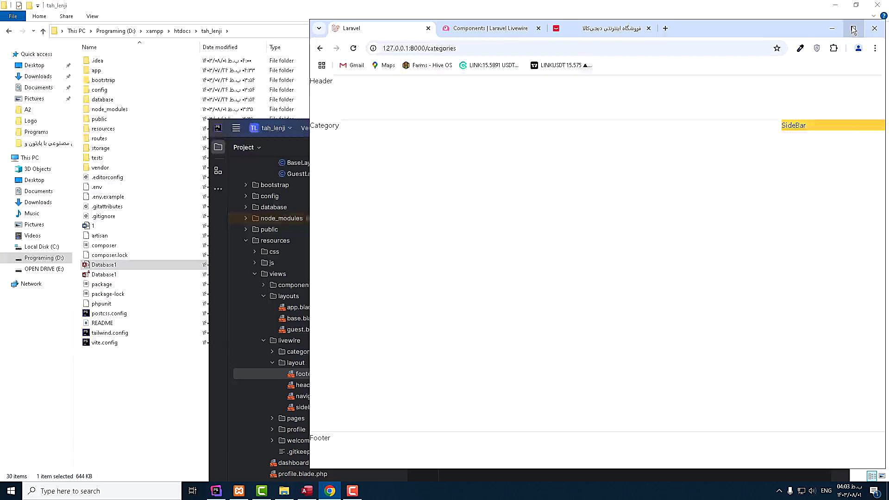Screen dimensions: 889x500
Task: Open PhpStorm Structure tool window icon
Action: point(218,171)
